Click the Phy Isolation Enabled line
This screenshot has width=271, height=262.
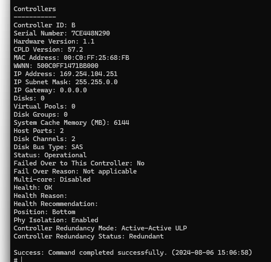point(56,220)
